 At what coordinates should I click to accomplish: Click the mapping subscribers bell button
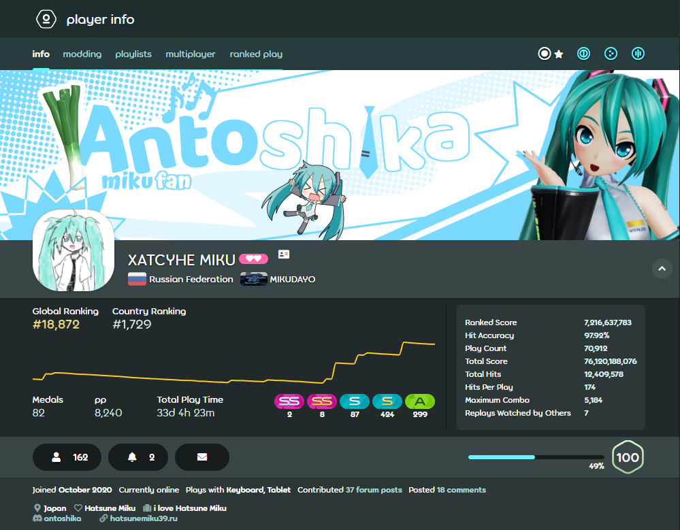[x=138, y=457]
